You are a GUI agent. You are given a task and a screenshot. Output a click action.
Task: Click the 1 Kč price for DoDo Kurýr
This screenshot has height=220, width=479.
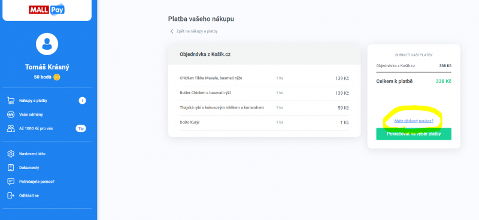[x=345, y=123]
